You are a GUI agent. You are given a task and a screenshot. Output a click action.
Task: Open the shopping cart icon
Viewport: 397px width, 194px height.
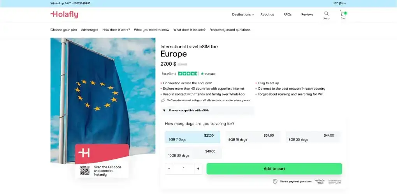[343, 14]
